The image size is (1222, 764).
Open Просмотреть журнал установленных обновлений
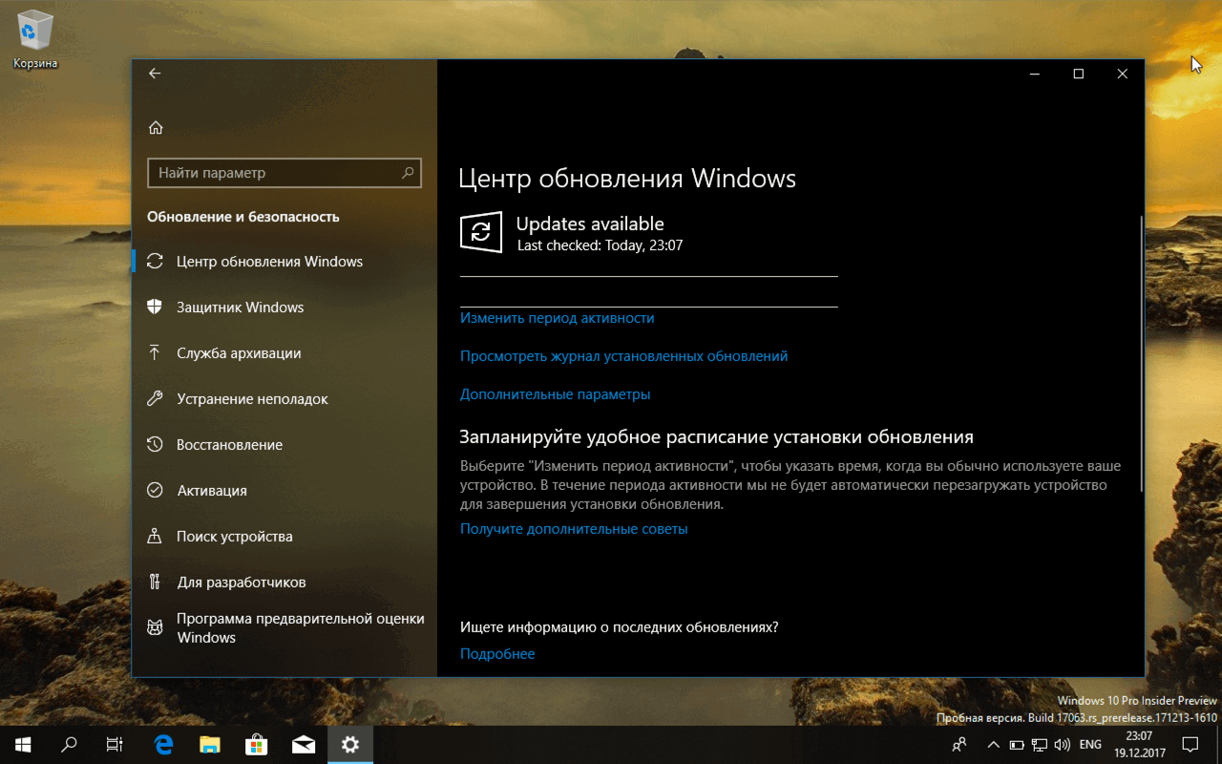(x=624, y=356)
